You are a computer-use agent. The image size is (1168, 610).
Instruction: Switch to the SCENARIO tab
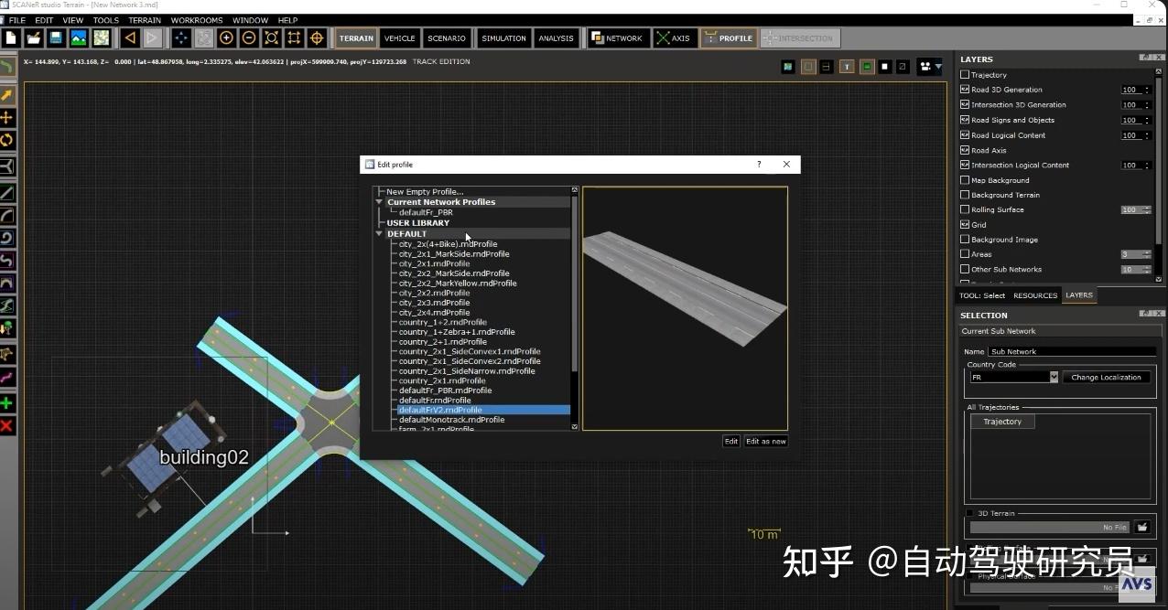pyautogui.click(x=446, y=37)
